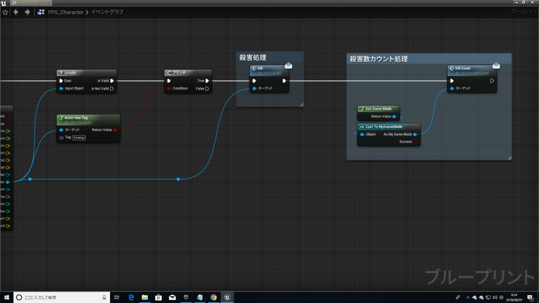
Task: Click the Success pin on Cast node
Action: [415, 142]
